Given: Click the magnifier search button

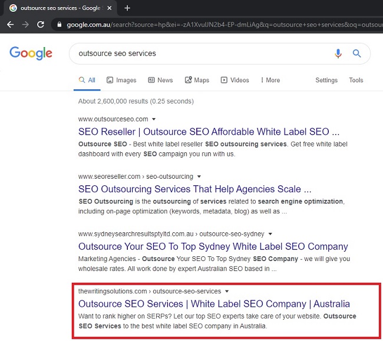Looking at the screenshot, I should coord(356,53).
